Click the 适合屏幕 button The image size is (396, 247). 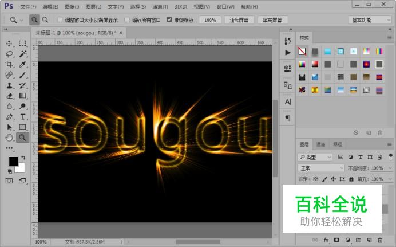pos(239,20)
